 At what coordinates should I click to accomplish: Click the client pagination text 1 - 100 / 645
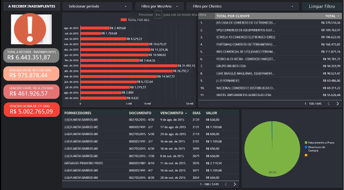click(x=313, y=104)
